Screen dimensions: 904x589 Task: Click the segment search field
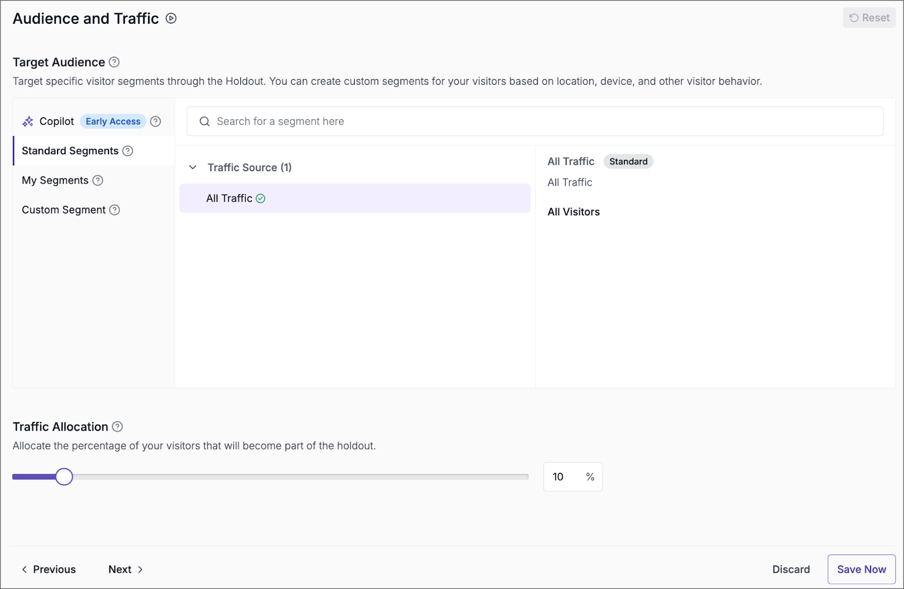[x=534, y=121]
